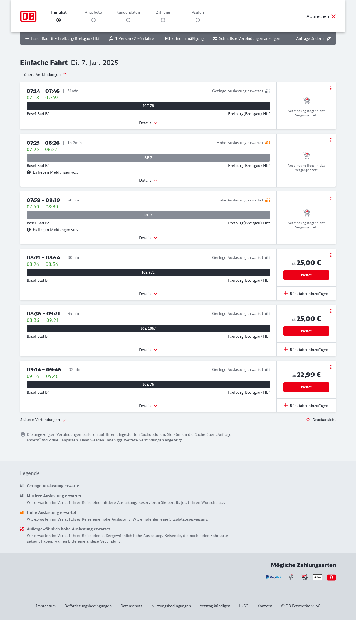
Task: Click the Apple Pay payment icon
Action: 318,577
